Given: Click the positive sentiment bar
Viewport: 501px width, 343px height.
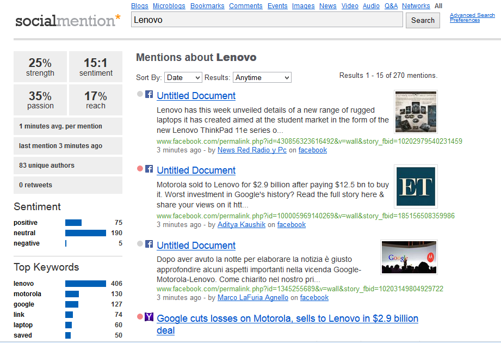Looking at the screenshot, I should coord(73,223).
